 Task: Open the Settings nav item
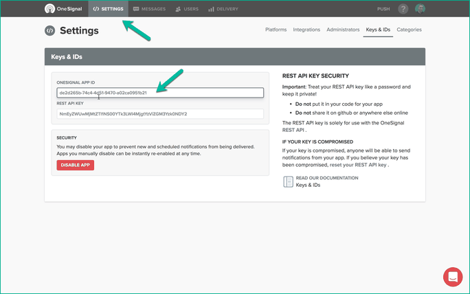(x=108, y=9)
